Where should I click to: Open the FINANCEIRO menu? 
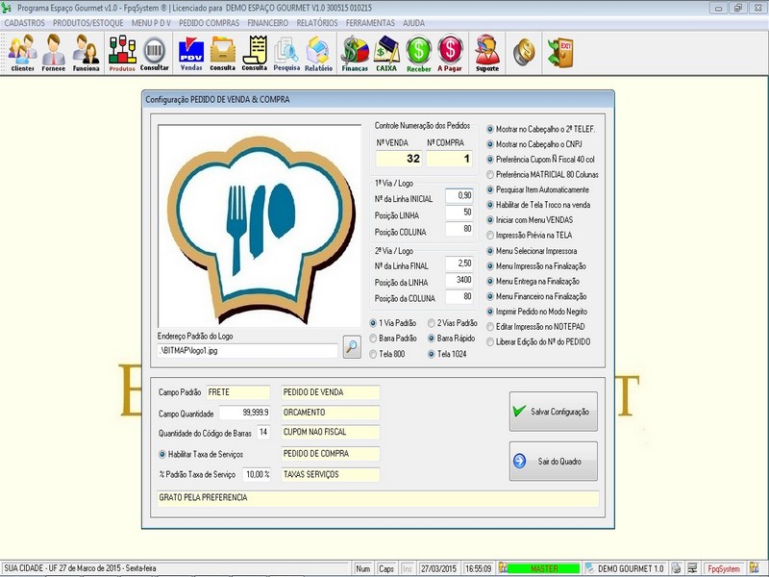tap(268, 23)
